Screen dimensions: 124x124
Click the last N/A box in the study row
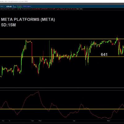tap(81, 9)
